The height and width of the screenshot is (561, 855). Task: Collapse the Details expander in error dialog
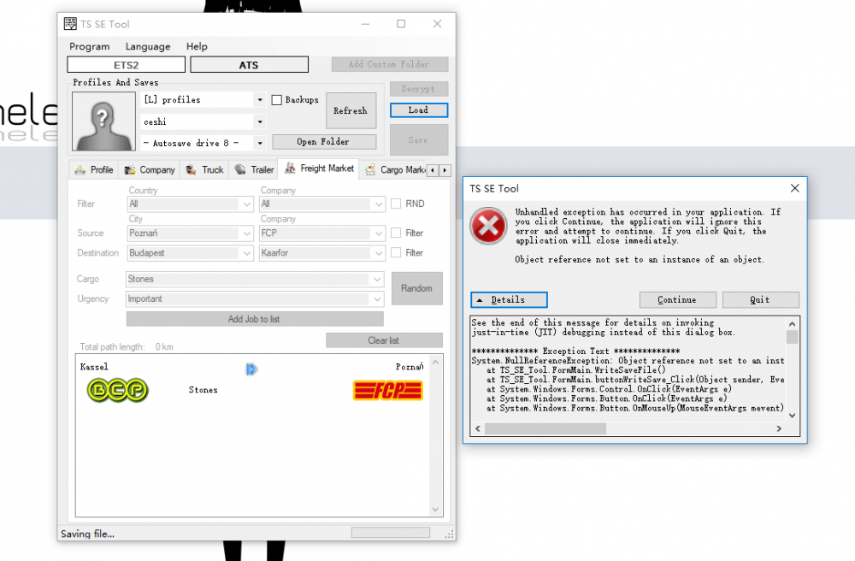(509, 300)
